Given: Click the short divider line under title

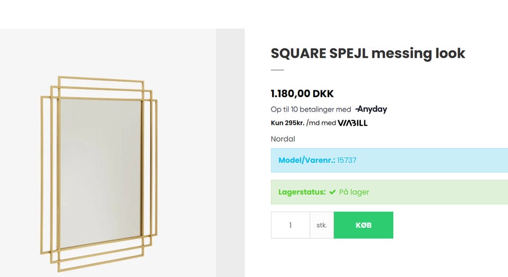Looking at the screenshot, I should 277,70.
